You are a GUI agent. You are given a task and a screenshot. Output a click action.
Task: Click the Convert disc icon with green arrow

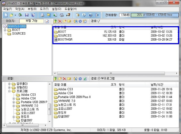(55, 15)
